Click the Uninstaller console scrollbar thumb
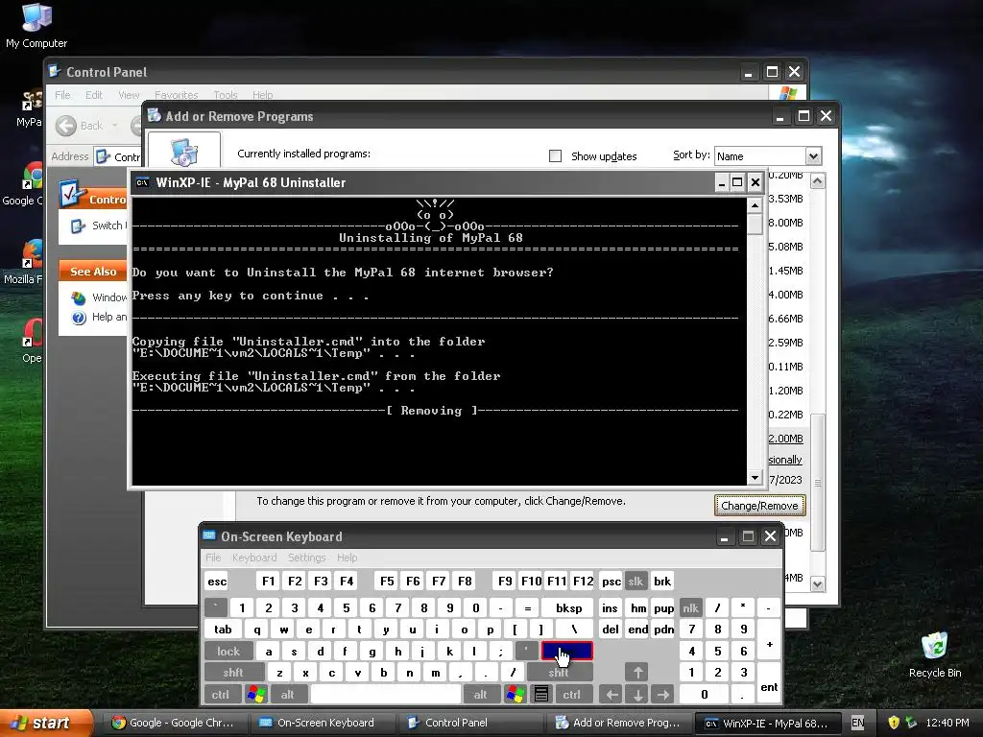This screenshot has height=737, width=983. pos(755,224)
